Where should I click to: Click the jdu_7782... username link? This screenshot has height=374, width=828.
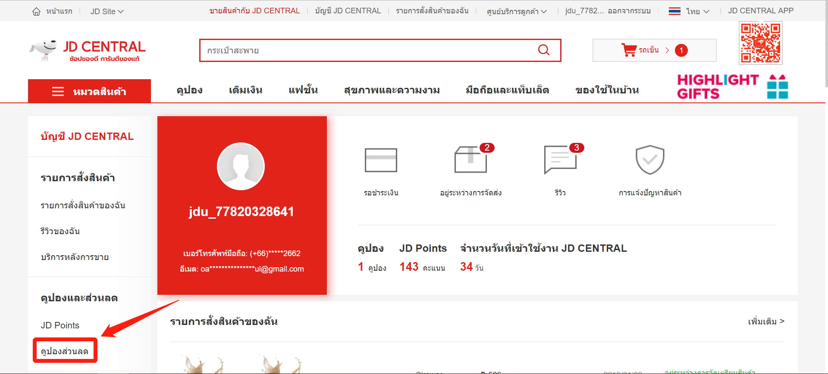coord(584,11)
